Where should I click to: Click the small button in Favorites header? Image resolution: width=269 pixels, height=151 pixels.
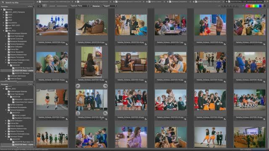30,7
